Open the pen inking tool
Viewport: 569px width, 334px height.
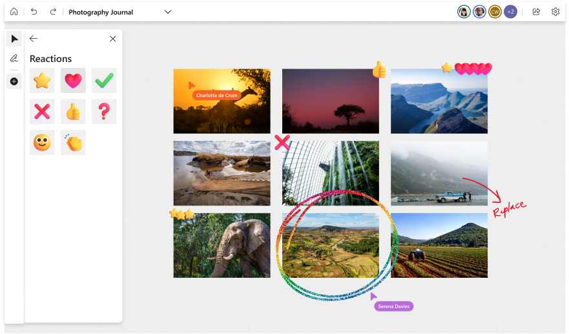14,59
